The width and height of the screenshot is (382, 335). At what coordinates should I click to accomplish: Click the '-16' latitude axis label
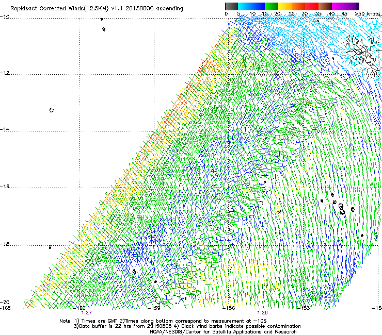coord(5,187)
